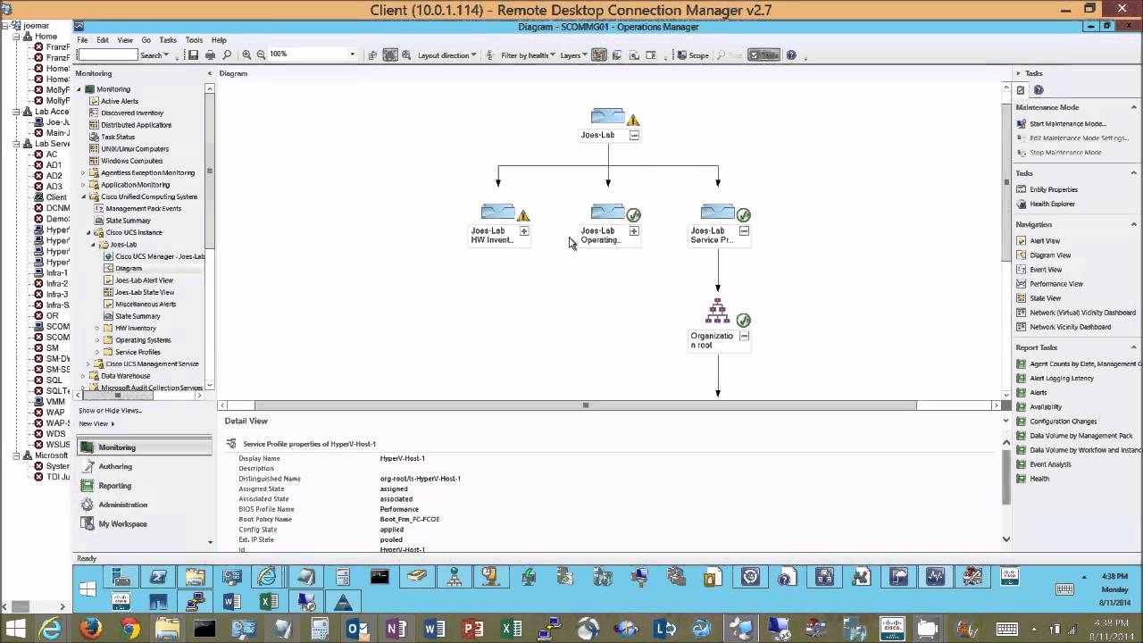This screenshot has width=1143, height=643.
Task: Select the Joes-Lab Service Profiles diagram node
Action: tap(717, 212)
